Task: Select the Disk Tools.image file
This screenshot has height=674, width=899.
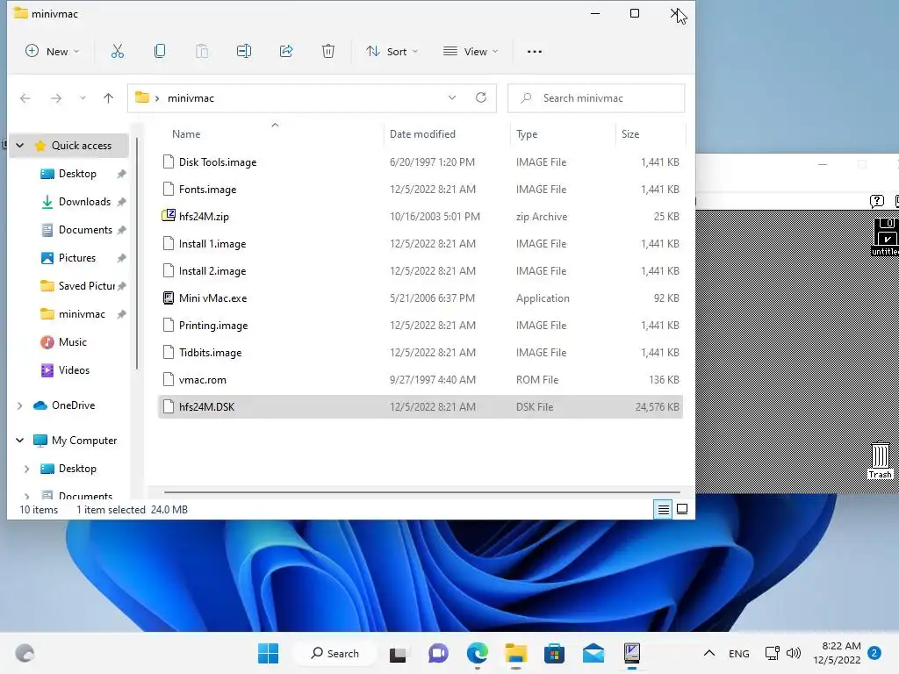Action: click(421, 162)
